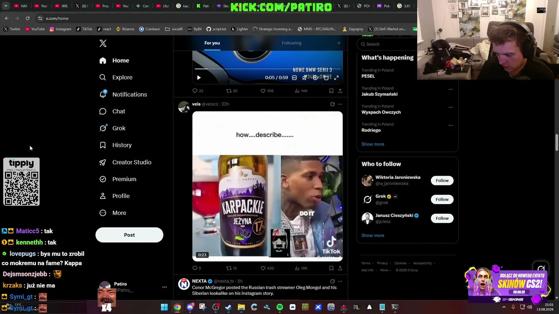The image size is (559, 314).
Task: Click the plus icon beside Following tab
Action: (x=338, y=43)
